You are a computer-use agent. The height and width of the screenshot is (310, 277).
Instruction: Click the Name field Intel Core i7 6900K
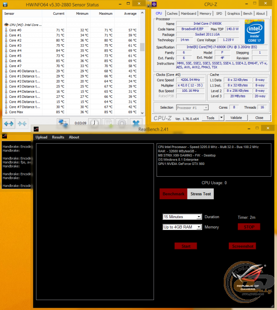[207, 23]
